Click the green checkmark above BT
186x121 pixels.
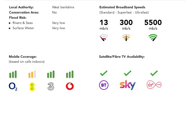pos(104,73)
